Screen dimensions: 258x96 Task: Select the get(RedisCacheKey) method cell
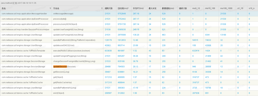[62, 82]
